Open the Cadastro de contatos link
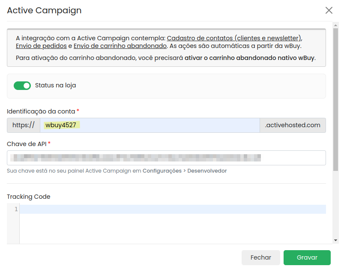 pos(234,38)
